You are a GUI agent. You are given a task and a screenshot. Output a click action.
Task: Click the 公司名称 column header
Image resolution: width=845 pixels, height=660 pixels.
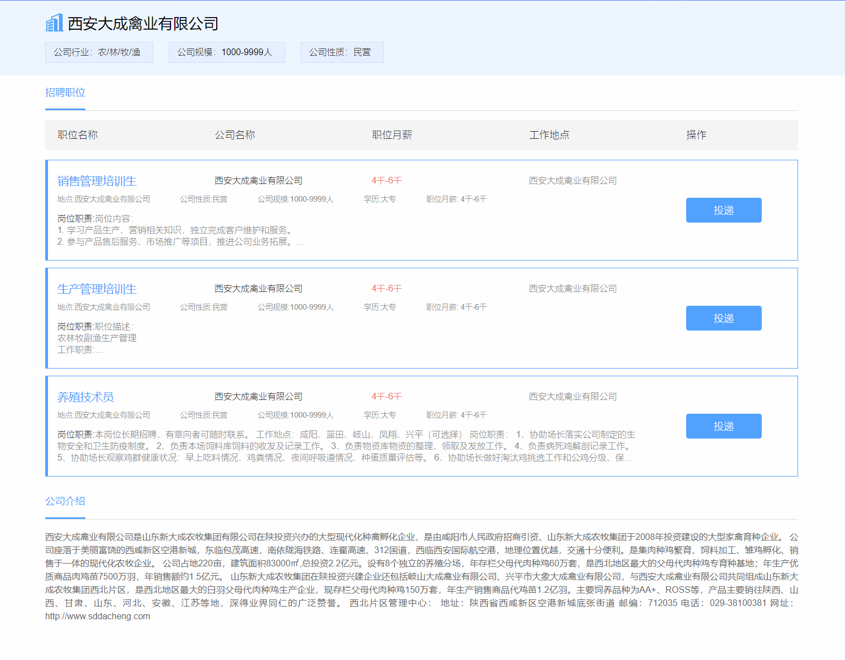(234, 135)
